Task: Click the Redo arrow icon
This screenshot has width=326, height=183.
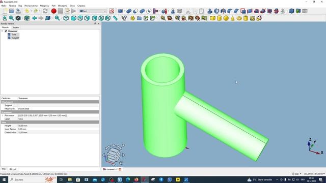Action: tap(36, 11)
